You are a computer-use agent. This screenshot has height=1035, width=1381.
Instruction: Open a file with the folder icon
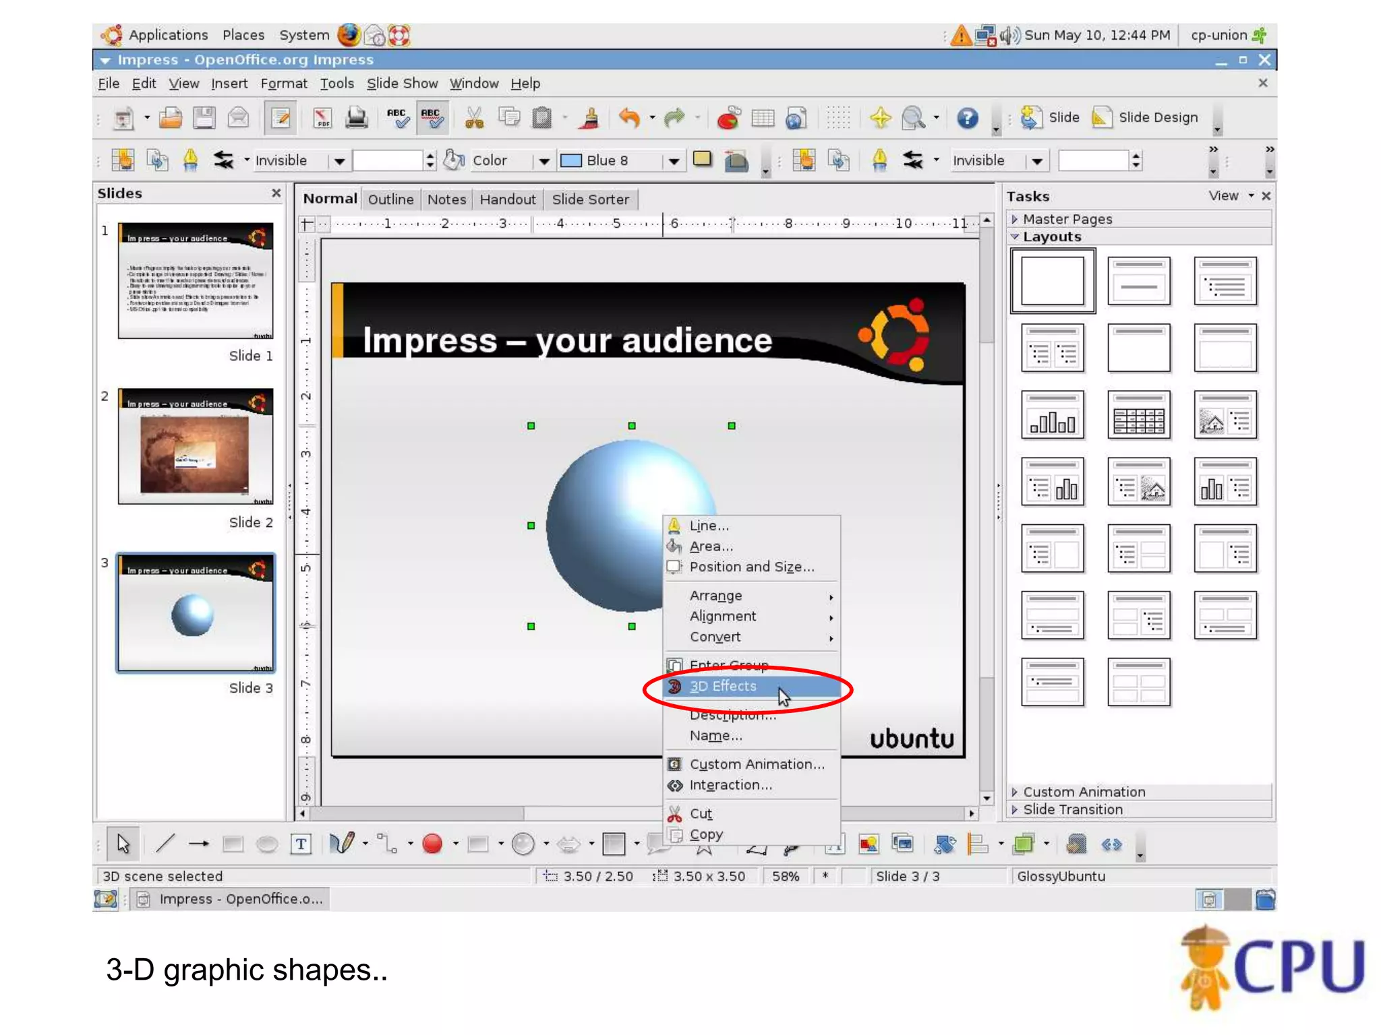pos(171,118)
